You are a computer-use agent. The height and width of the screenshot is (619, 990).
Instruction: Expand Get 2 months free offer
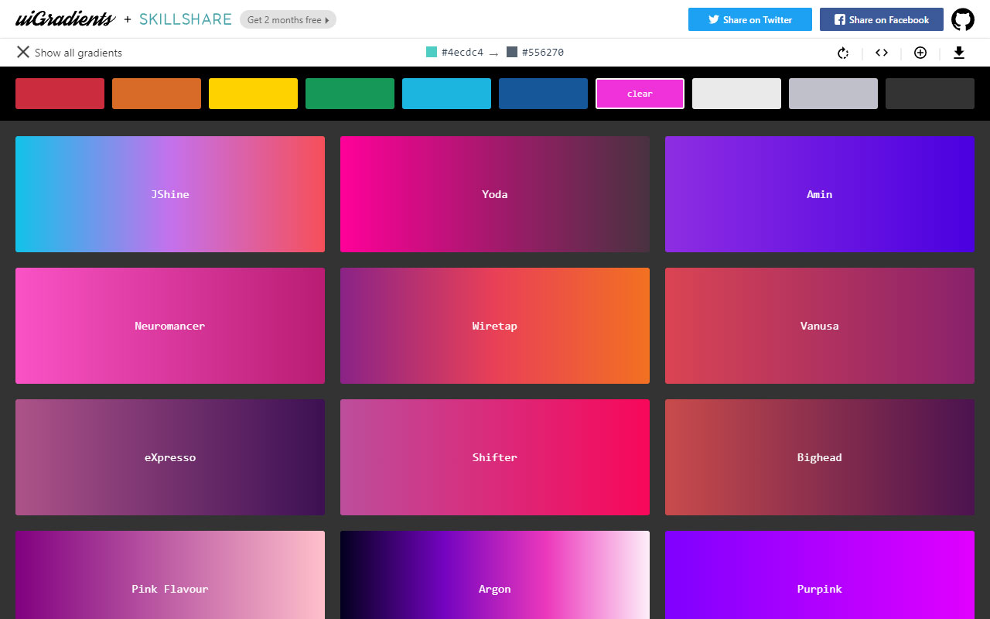[288, 19]
